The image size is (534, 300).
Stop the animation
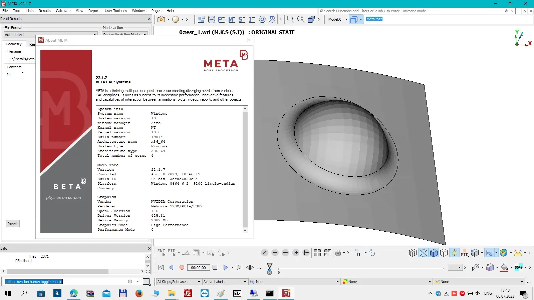215,267
